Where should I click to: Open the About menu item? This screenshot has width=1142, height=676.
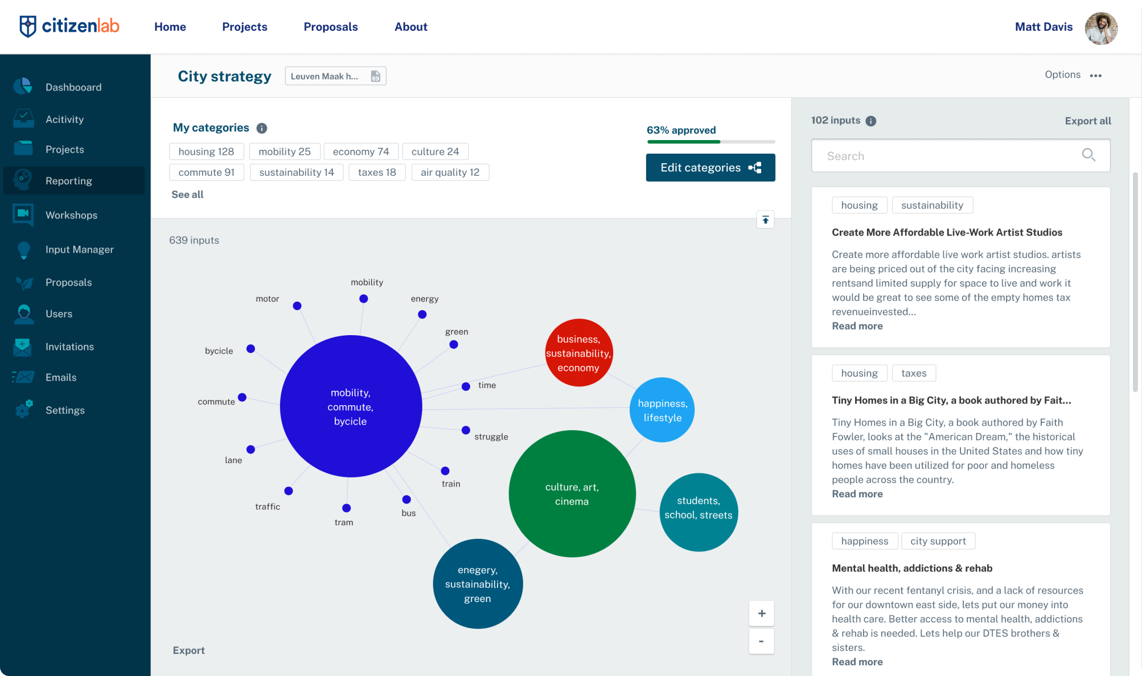pos(410,27)
